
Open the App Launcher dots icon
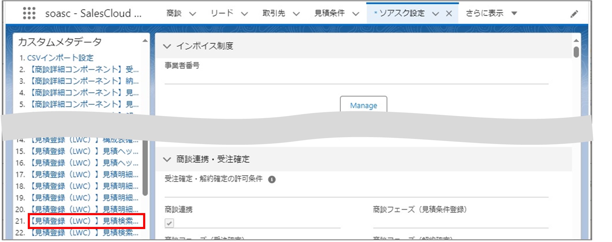[29, 13]
